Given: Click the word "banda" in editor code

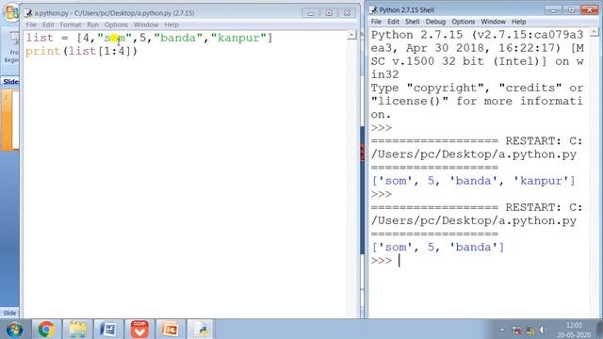Looking at the screenshot, I should [x=178, y=38].
